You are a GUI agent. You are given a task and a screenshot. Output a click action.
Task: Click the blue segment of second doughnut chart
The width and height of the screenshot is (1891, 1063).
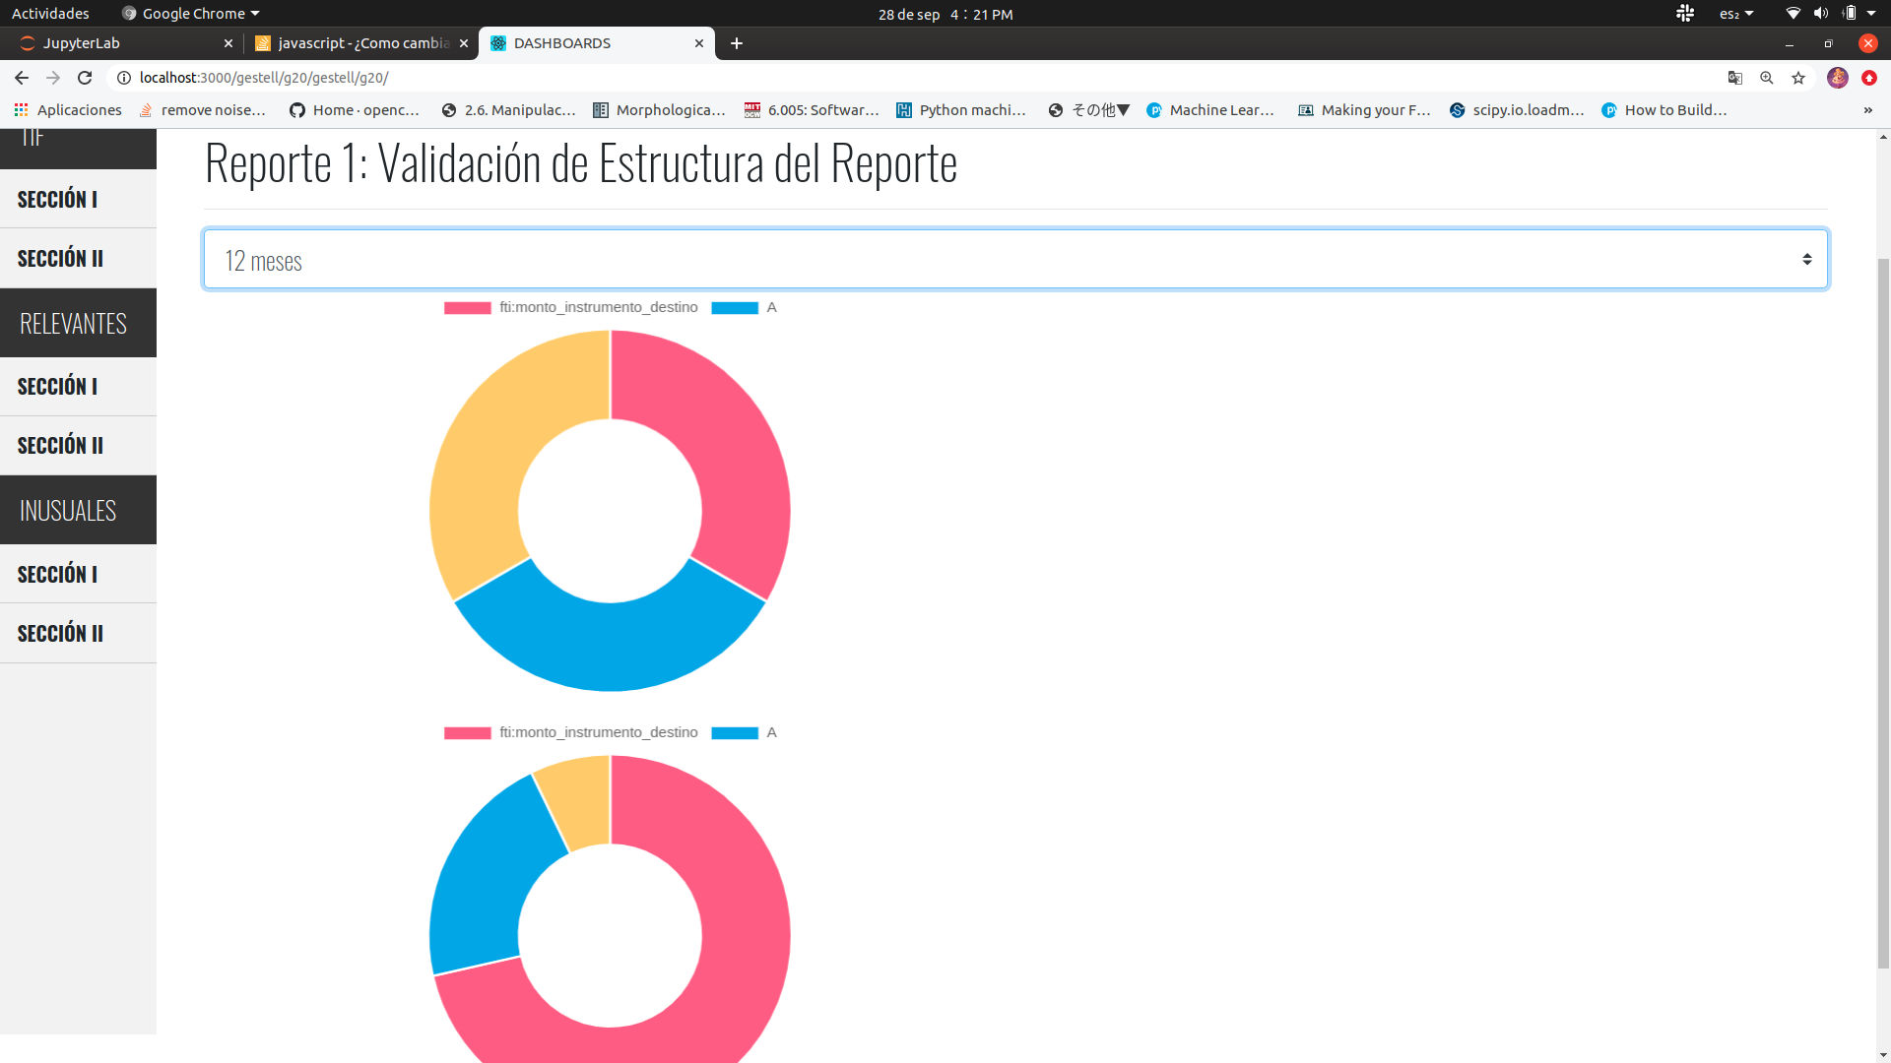click(x=483, y=886)
